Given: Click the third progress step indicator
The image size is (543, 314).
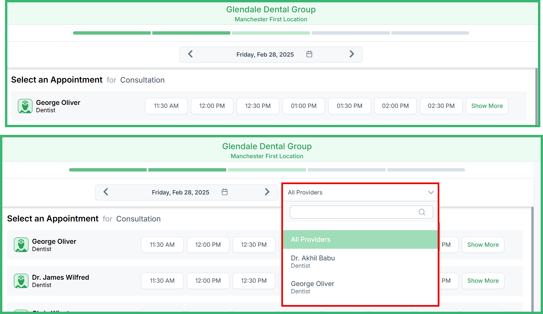Looking at the screenshot, I should tap(271, 33).
